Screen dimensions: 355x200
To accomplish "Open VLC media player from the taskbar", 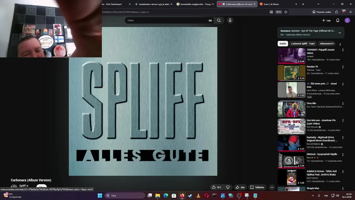I will coord(198,196).
